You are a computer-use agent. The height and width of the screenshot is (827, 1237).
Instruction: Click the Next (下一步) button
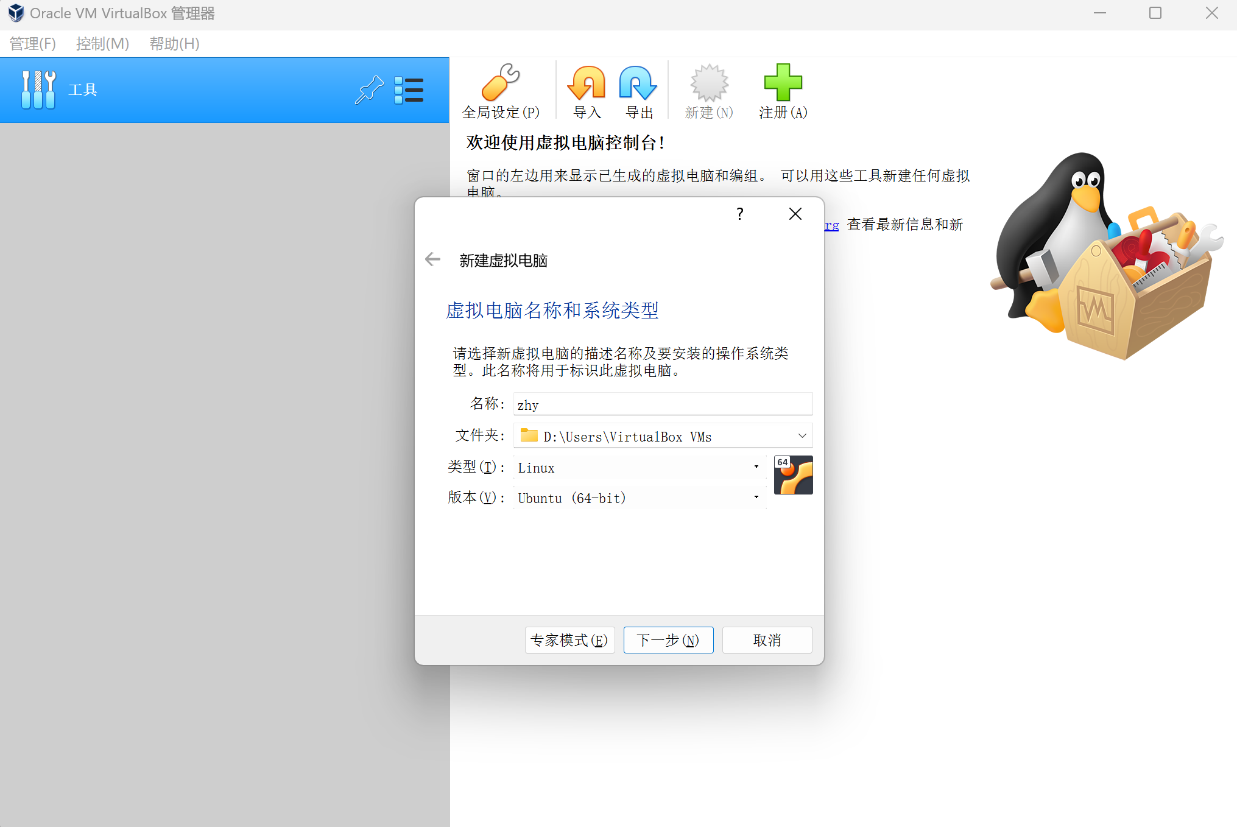point(669,640)
